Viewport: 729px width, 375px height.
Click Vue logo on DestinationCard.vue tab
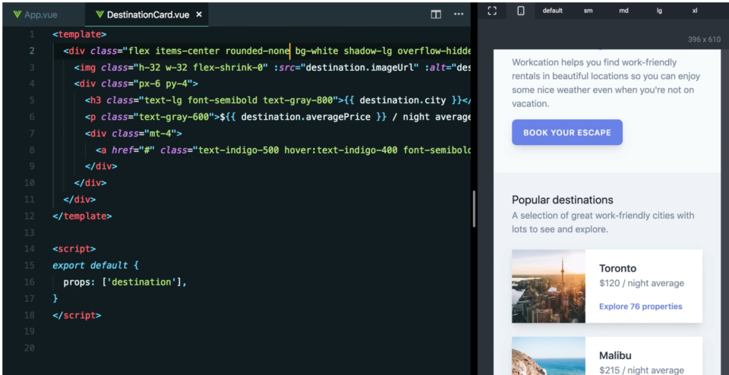99,14
